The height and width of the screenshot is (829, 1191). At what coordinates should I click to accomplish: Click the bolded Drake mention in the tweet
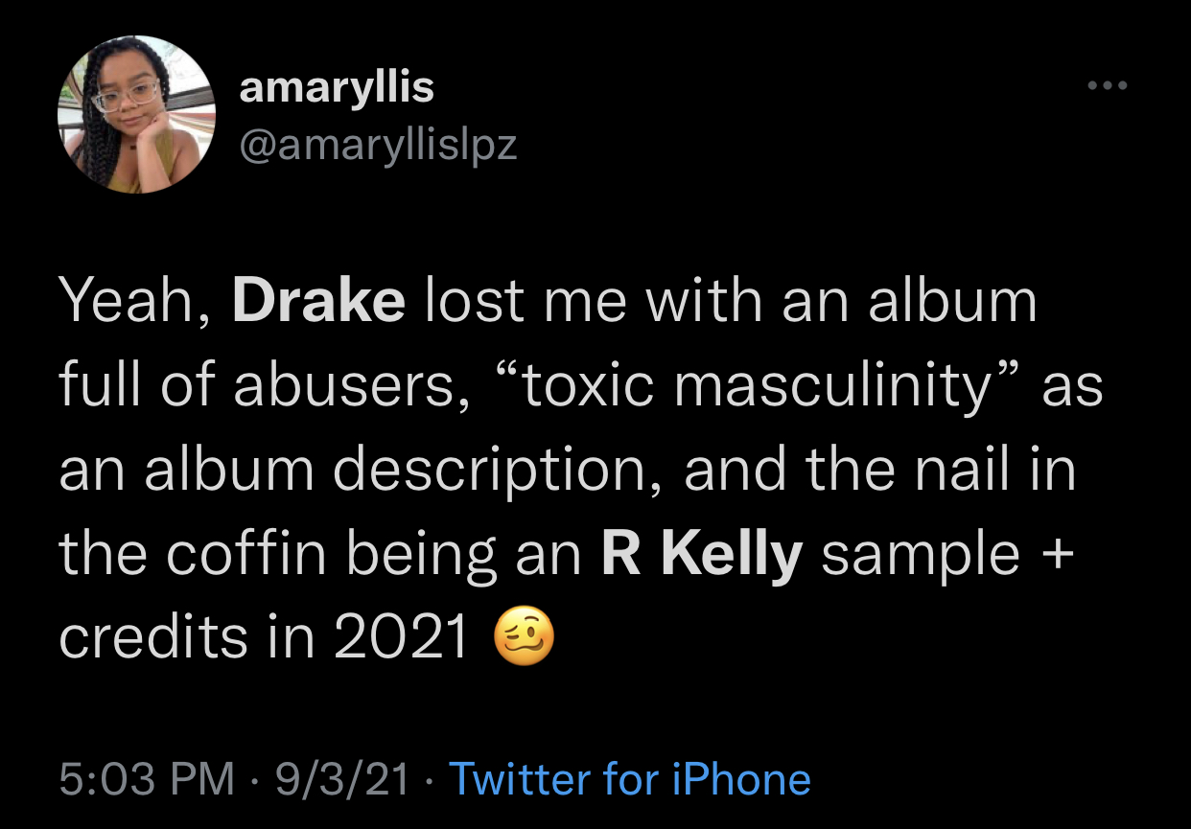click(320, 299)
